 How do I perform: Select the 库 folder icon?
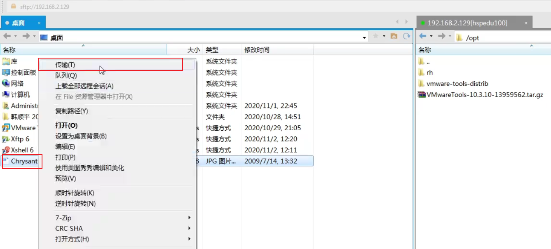pyautogui.click(x=6, y=61)
